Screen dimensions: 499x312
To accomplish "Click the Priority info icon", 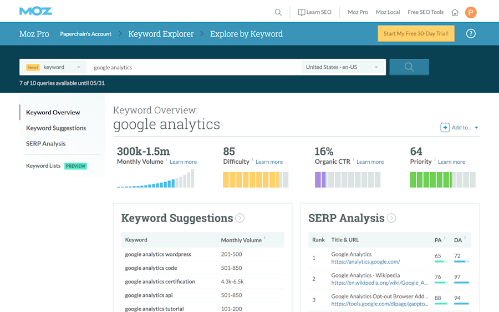I will [x=435, y=159].
